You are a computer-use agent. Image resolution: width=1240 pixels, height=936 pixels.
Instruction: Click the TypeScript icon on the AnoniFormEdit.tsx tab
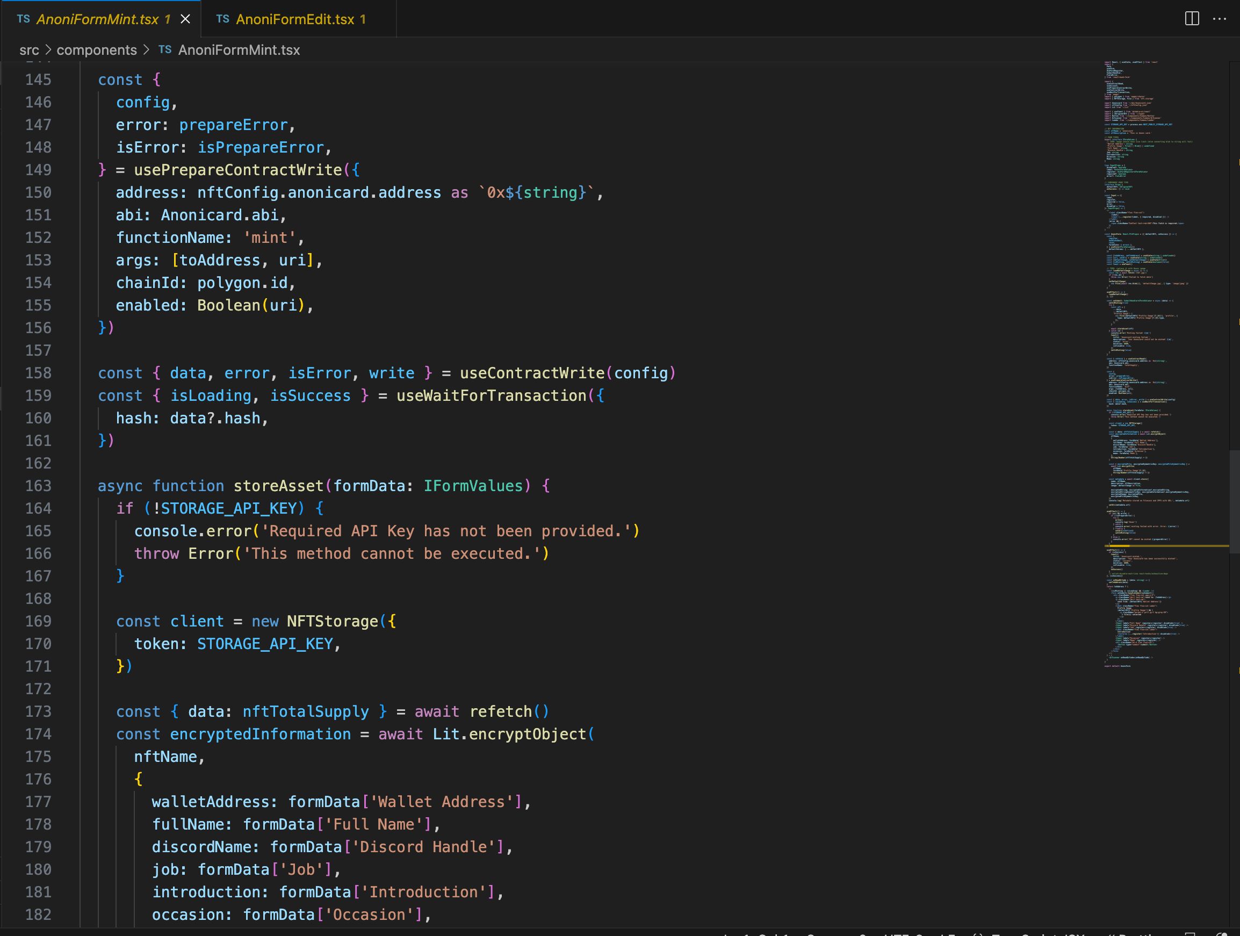222,19
